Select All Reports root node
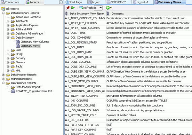This screenshot has width=192, height=135. click(12, 9)
